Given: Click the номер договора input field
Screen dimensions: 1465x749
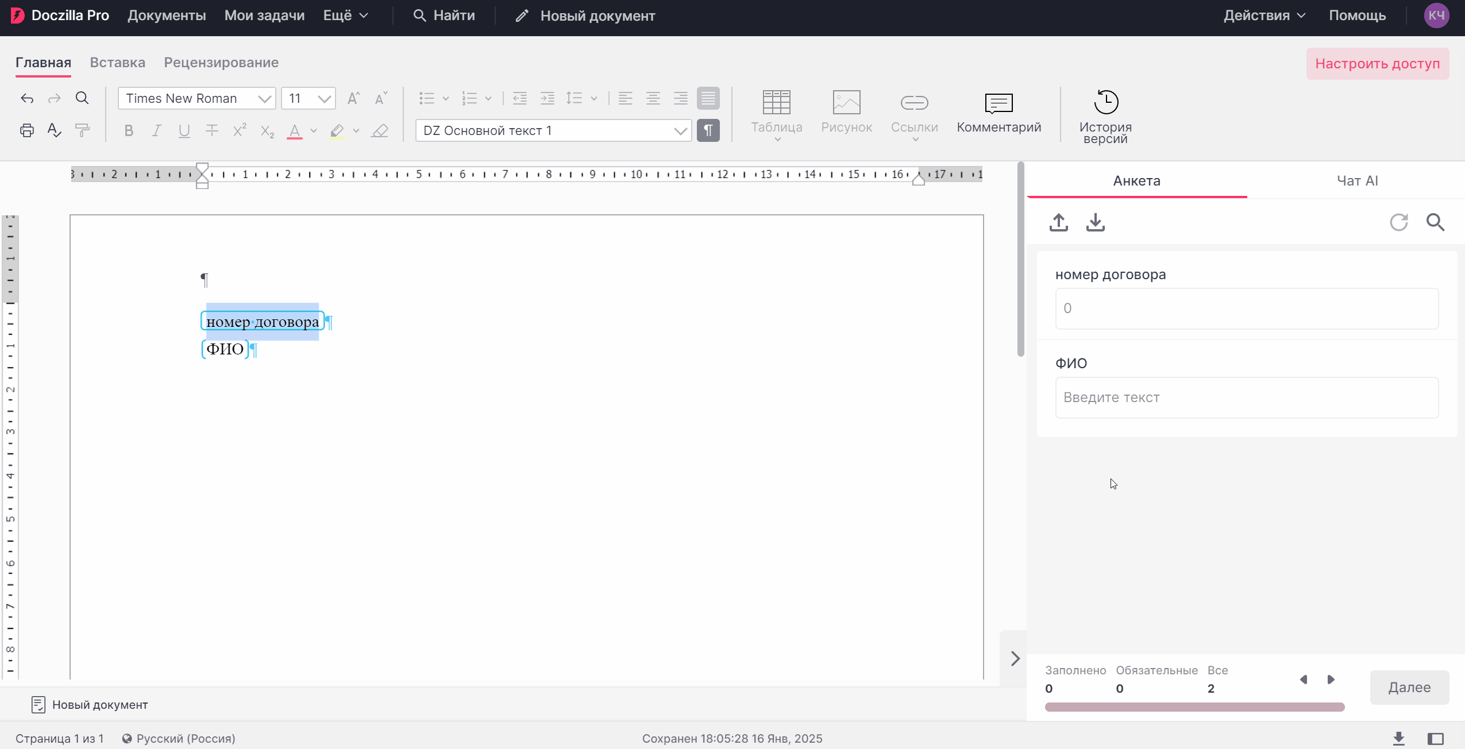Looking at the screenshot, I should point(1247,308).
